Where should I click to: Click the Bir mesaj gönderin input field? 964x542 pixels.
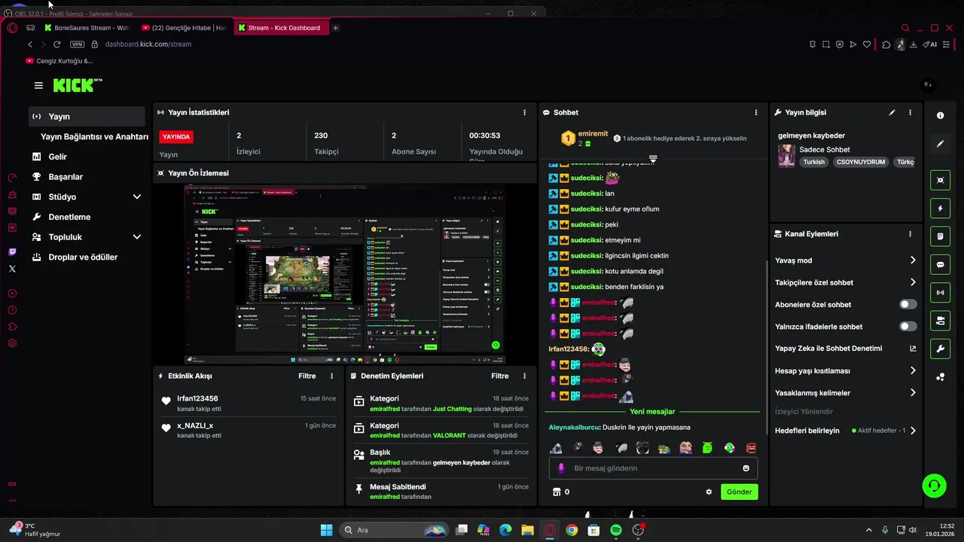(x=653, y=468)
